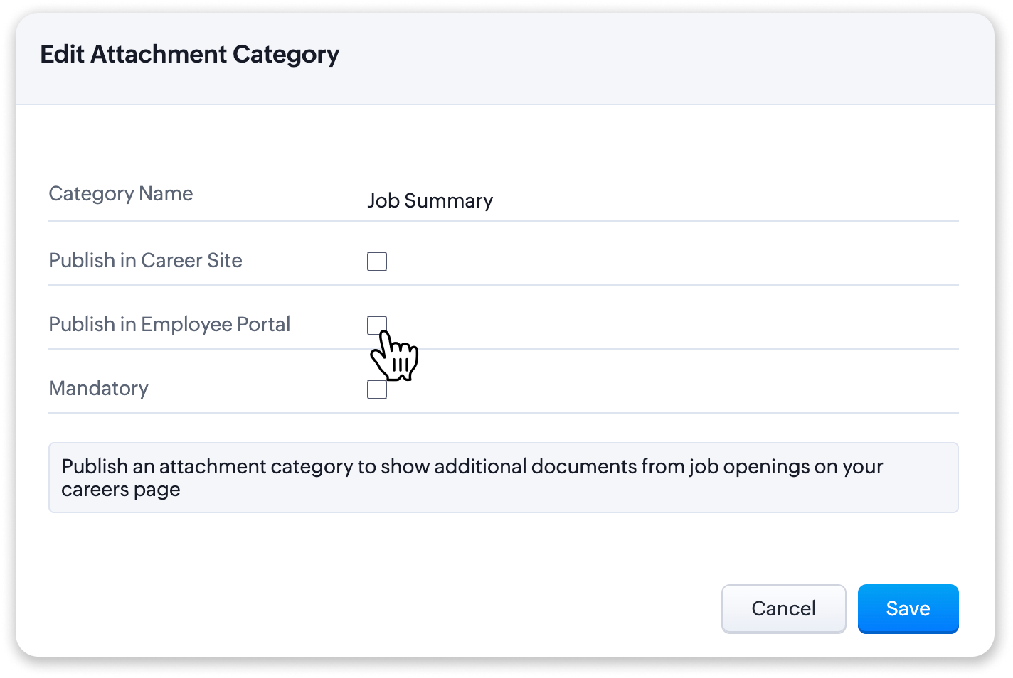Click the Publish in Employee Portal label
Viewport: 1013px width, 678px height.
click(169, 325)
